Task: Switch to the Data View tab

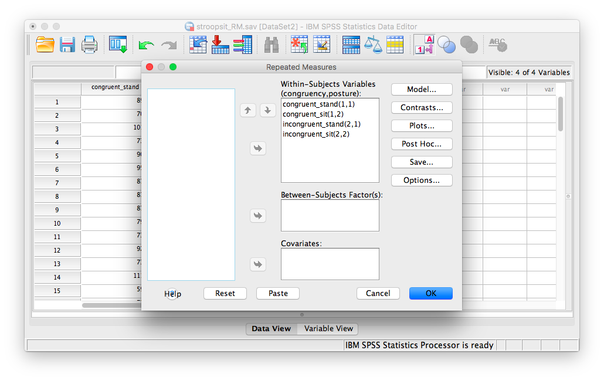Action: coord(272,329)
